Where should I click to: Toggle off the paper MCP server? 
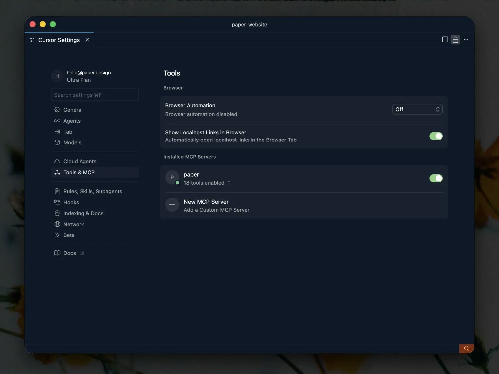(436, 178)
